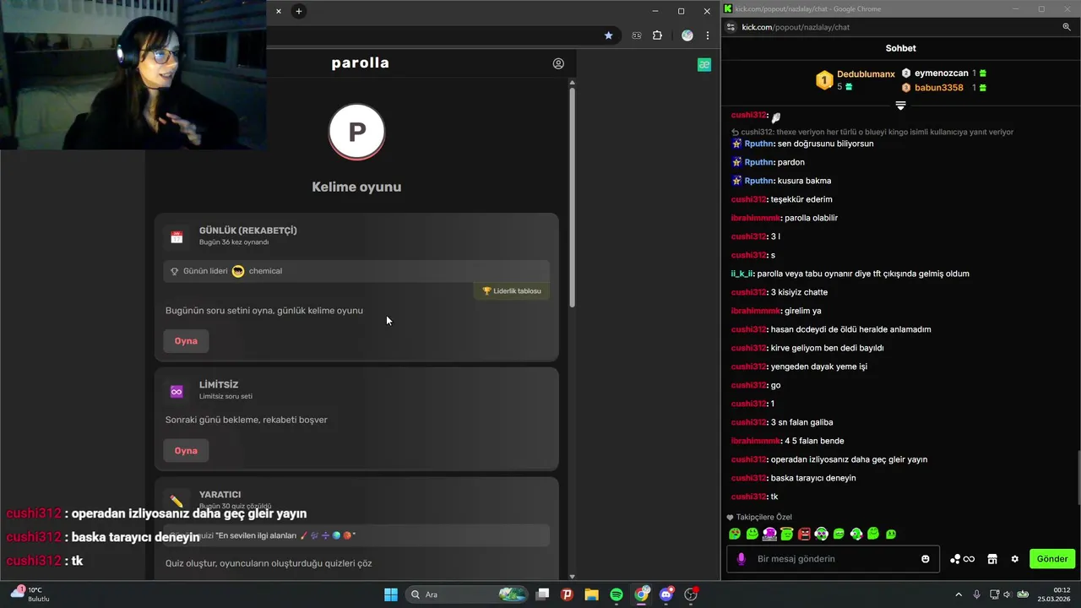The height and width of the screenshot is (608, 1081).
Task: Click the Kick chat scrollbar
Action: 1078,479
